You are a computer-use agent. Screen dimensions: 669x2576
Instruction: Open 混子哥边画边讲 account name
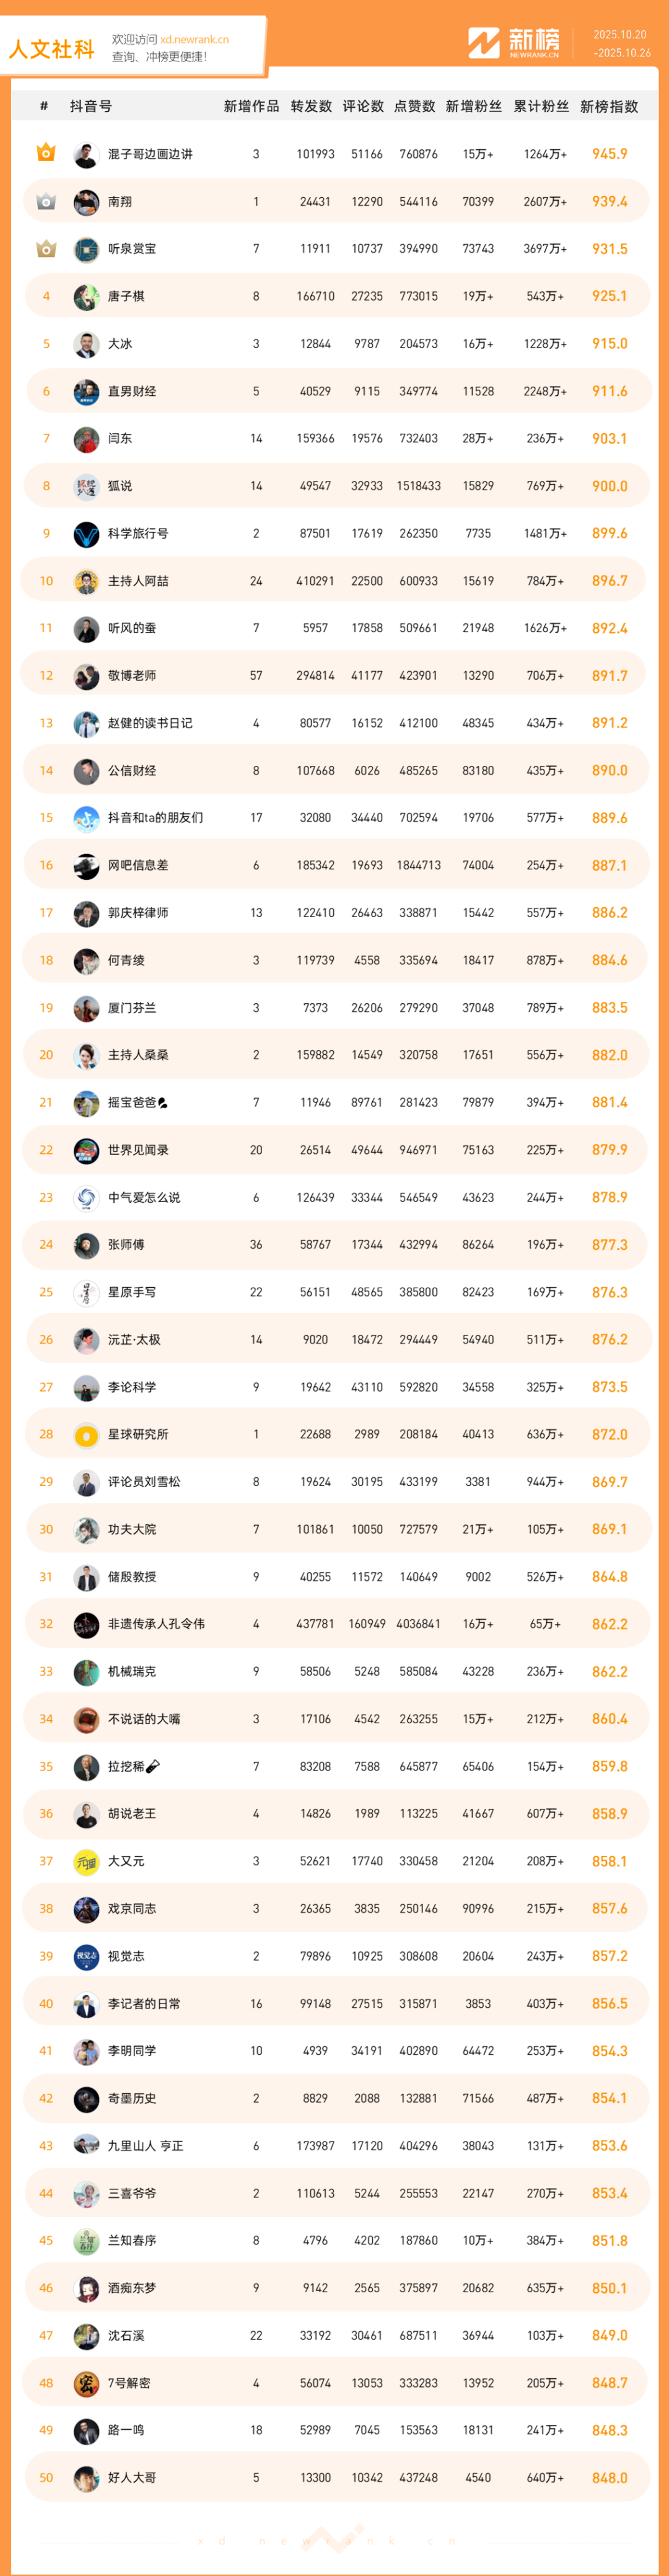150,154
